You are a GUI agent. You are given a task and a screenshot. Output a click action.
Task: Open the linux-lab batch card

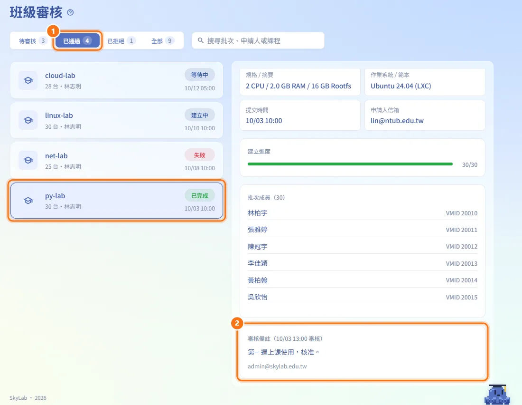click(x=117, y=120)
